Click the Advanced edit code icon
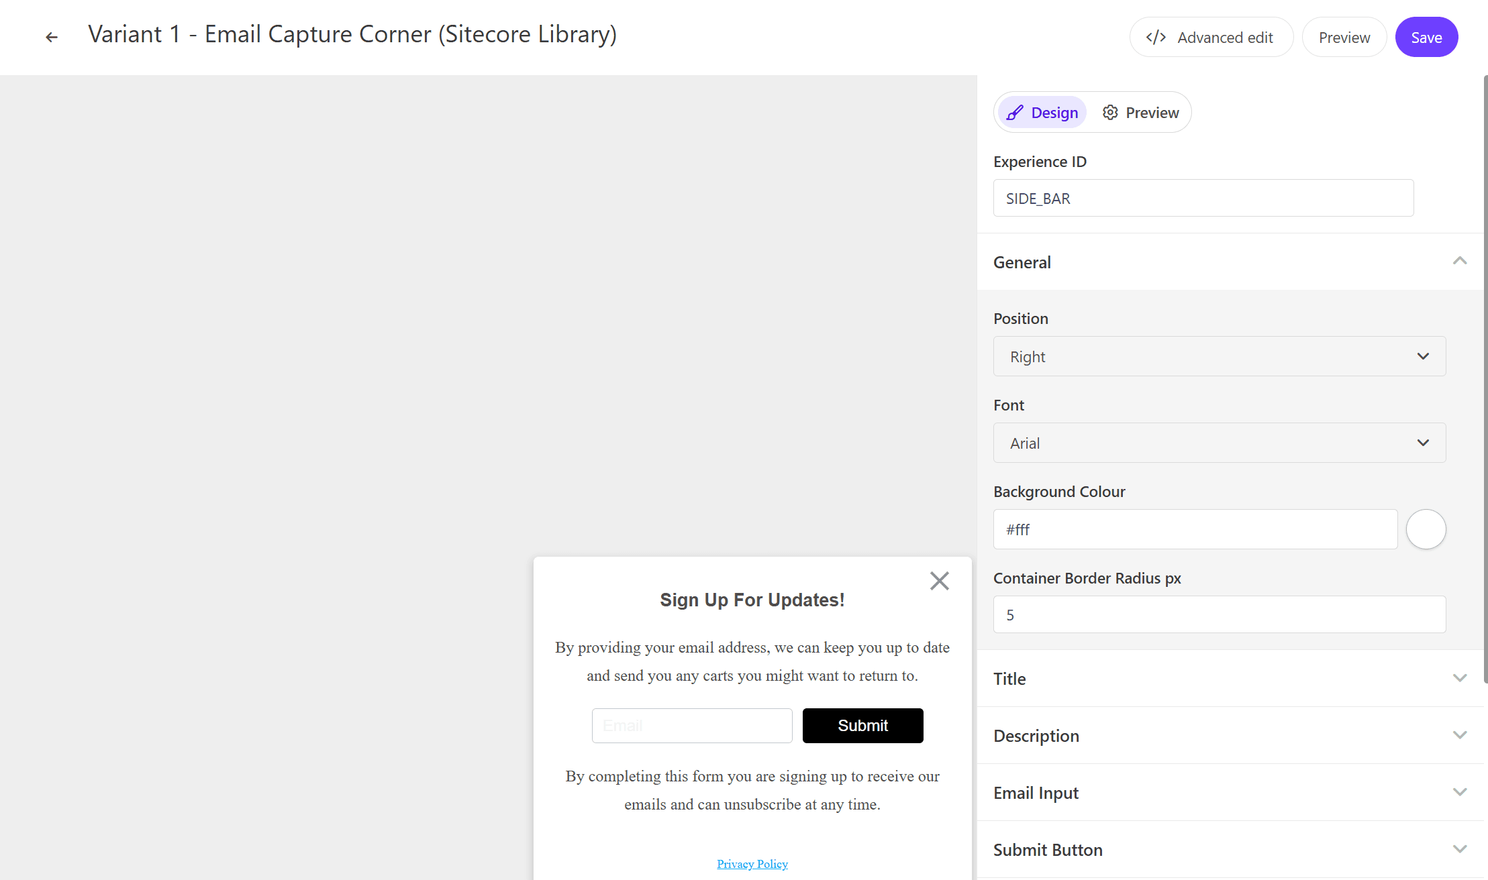Screen dimensions: 1488x880 tap(1155, 38)
